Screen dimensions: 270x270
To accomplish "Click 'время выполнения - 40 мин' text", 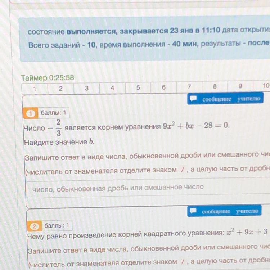I will pos(148,44).
